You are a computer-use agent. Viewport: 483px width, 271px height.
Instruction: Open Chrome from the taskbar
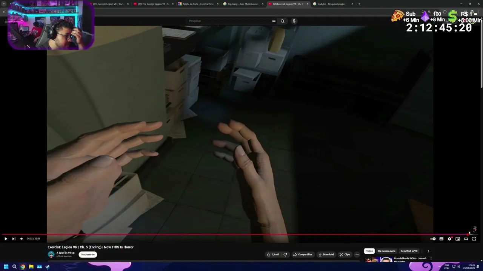[x=23, y=266]
